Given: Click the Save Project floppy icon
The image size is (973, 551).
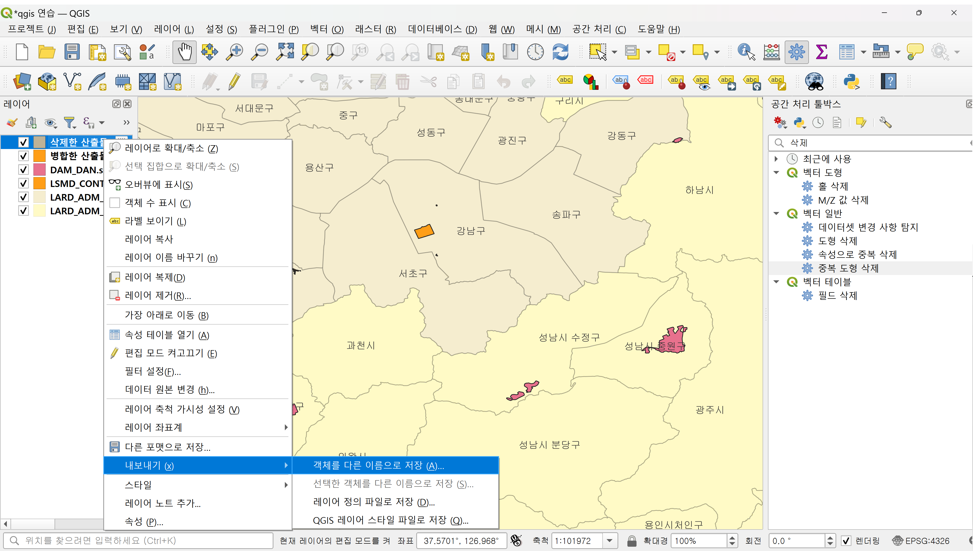Looking at the screenshot, I should point(72,52).
